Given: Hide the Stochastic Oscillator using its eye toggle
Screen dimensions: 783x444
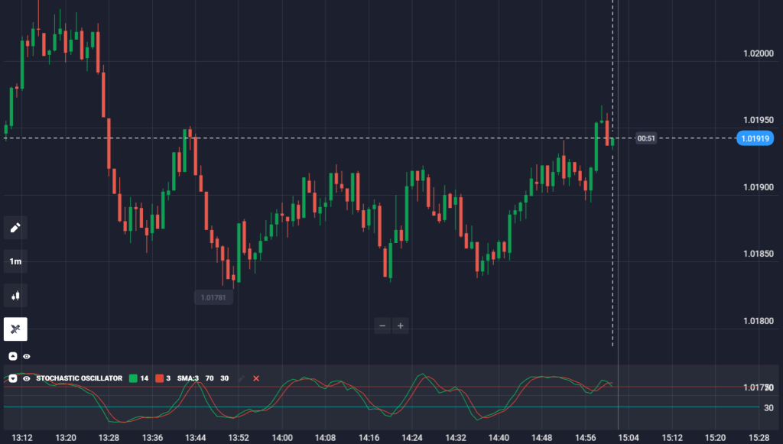Looking at the screenshot, I should coord(26,378).
